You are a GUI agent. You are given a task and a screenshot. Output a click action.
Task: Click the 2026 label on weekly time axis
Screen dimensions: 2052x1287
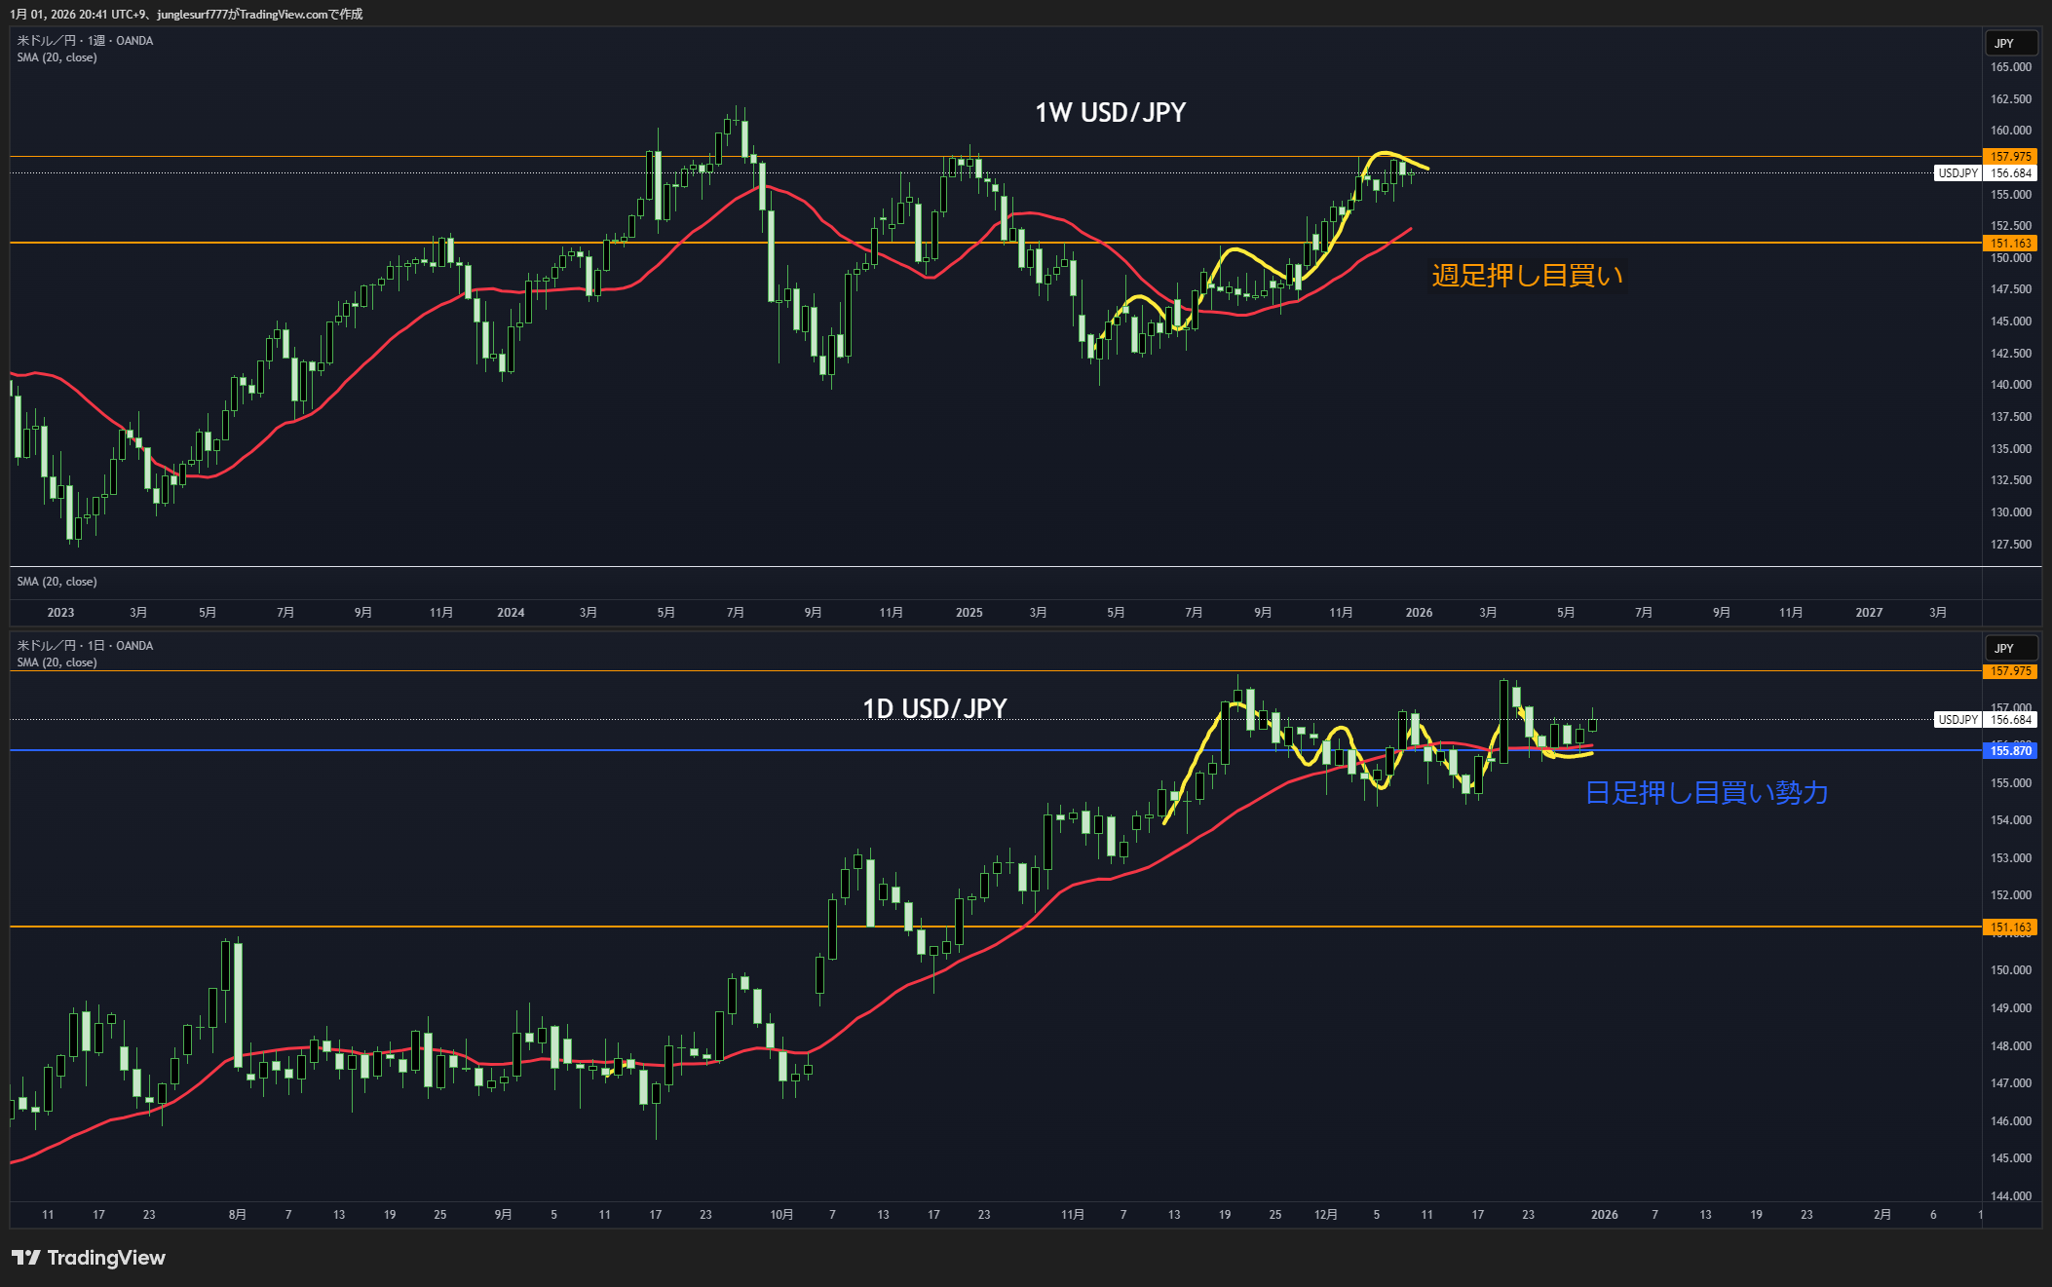click(x=1419, y=612)
